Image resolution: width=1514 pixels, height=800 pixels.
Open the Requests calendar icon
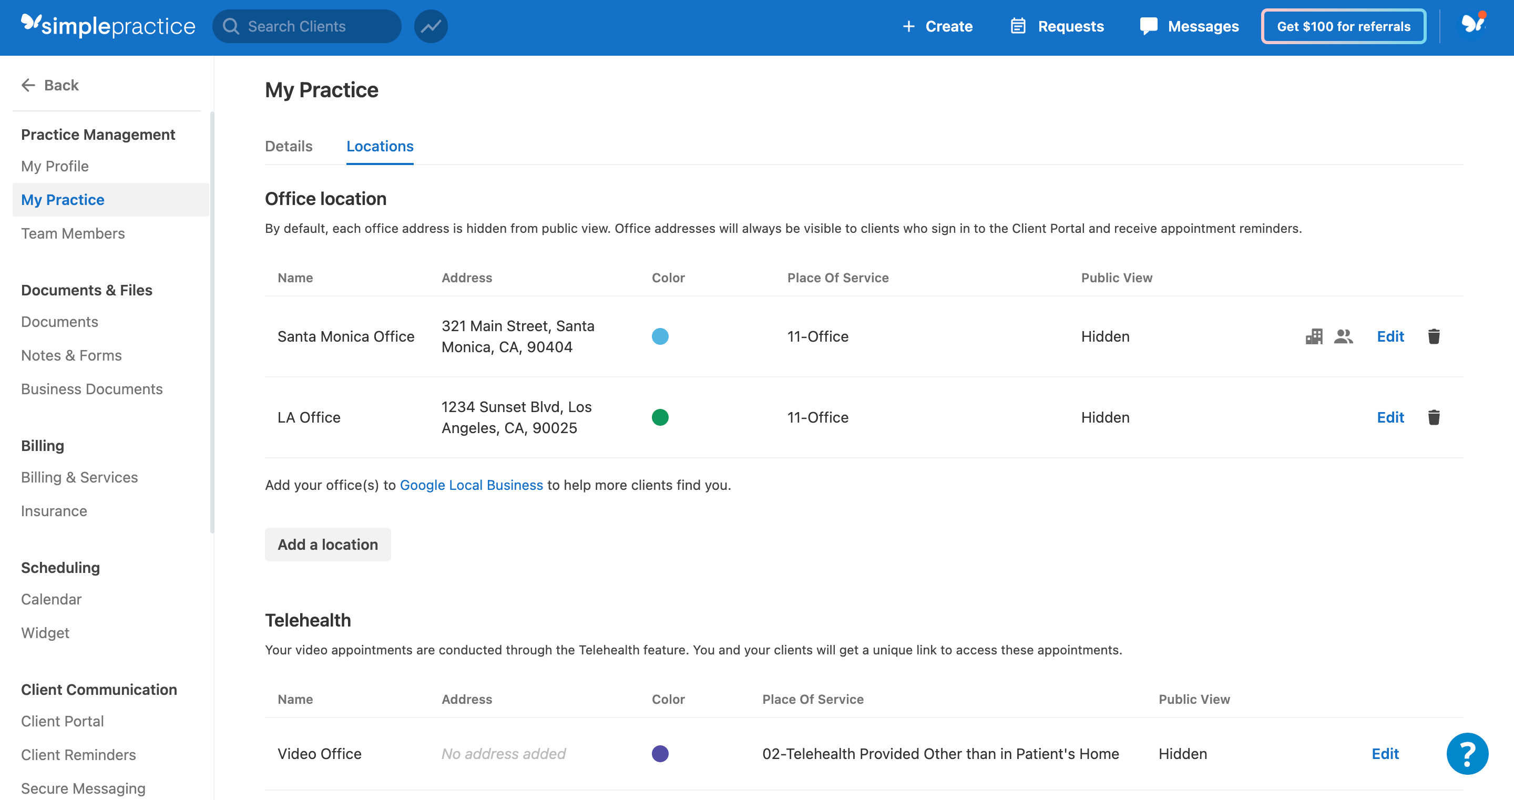(1018, 26)
